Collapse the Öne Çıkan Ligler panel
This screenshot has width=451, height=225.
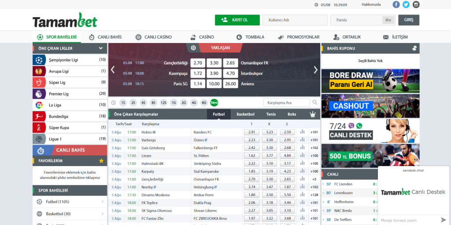point(101,48)
